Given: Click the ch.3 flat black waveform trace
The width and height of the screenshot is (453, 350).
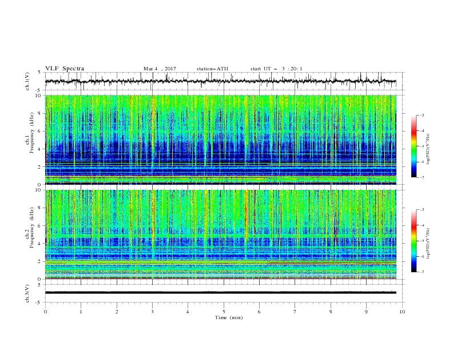Looking at the screenshot, I should 220,293.
